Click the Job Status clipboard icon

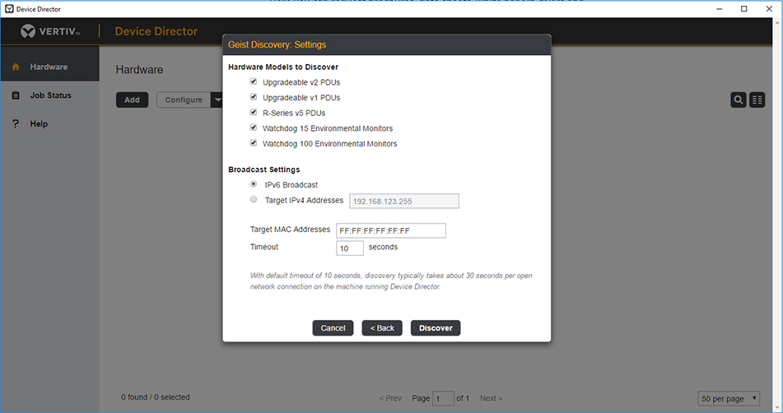16,95
